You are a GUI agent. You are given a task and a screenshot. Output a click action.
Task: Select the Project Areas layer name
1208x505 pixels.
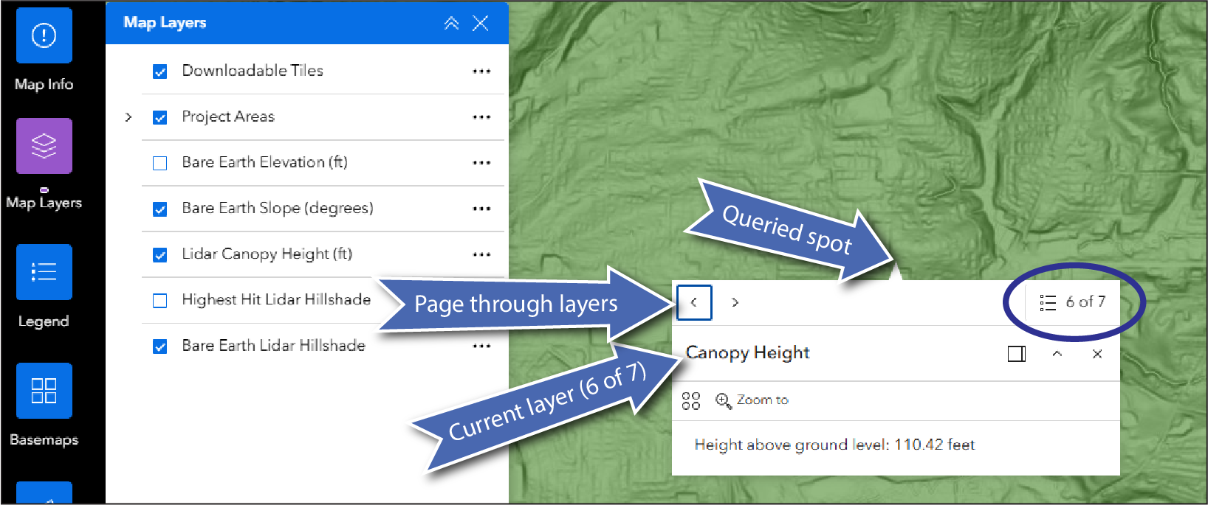pos(228,116)
